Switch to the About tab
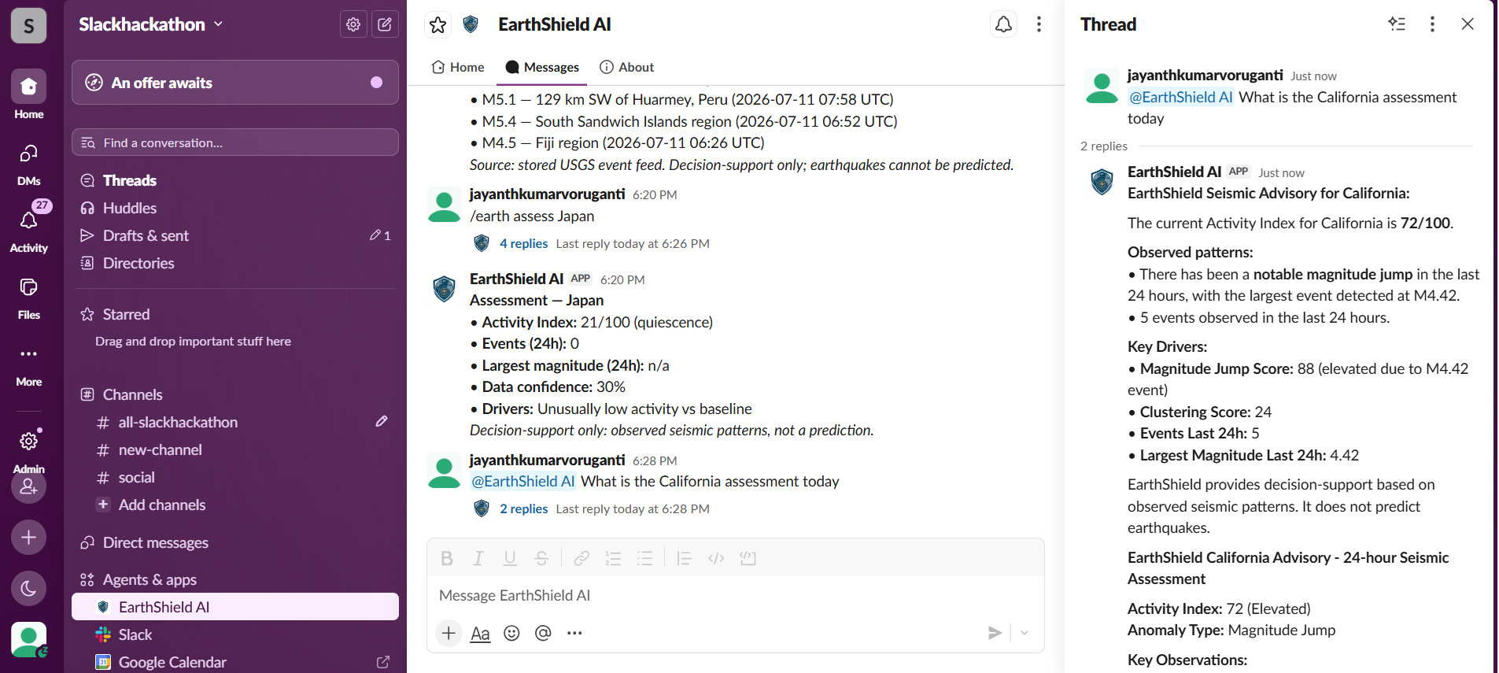The height and width of the screenshot is (673, 1499). 627,67
